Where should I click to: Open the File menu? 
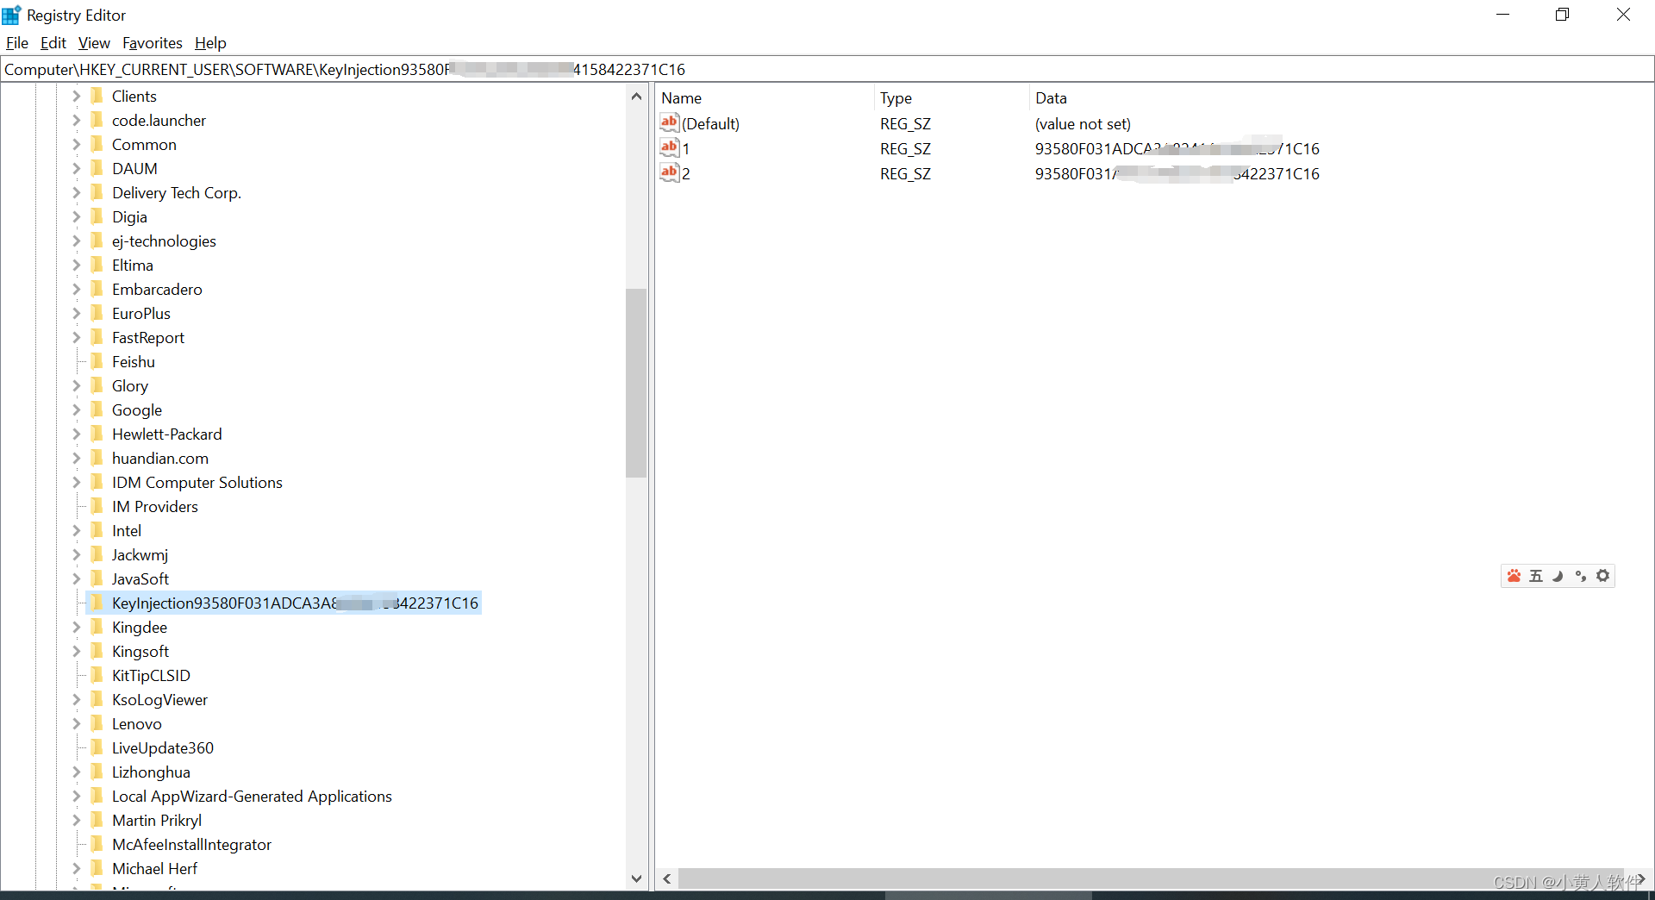17,43
